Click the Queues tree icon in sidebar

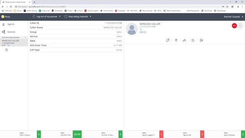click(x=3, y=32)
